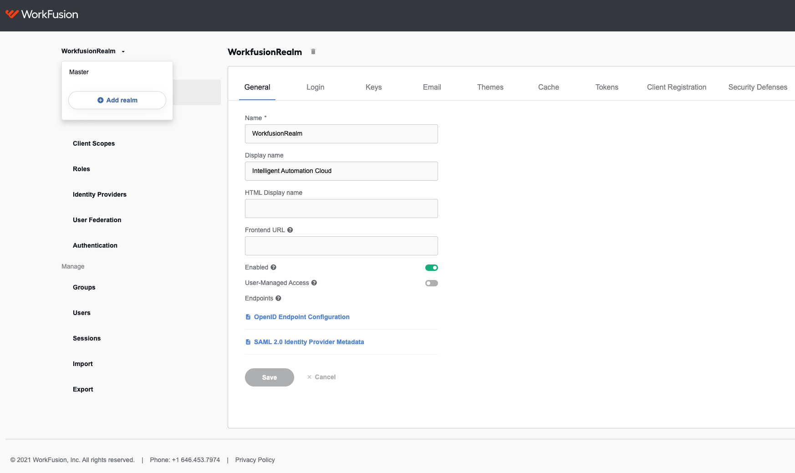This screenshot has width=795, height=473.
Task: Open the Import page
Action: tap(83, 364)
